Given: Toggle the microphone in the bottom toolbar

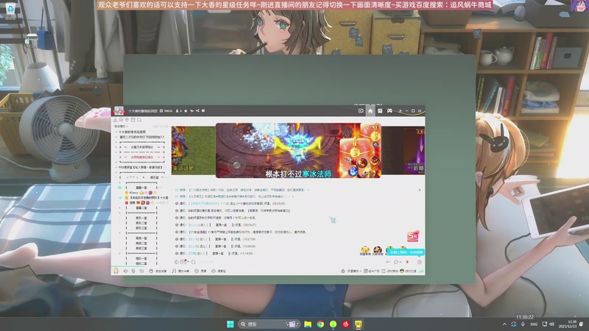Looking at the screenshot, I should (x=133, y=271).
